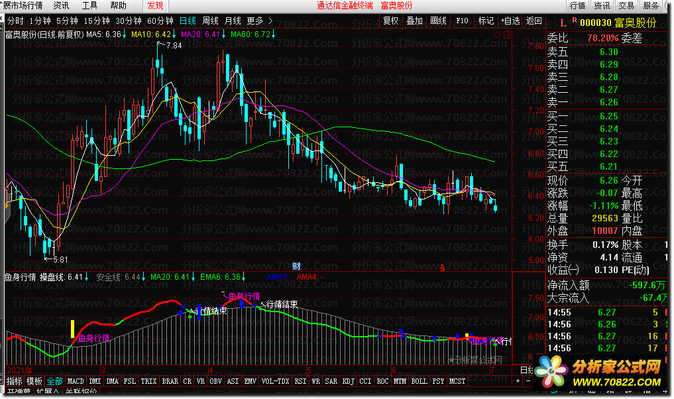Switch the indicator panel to VOL-TDX
This screenshot has height=399, width=674.
point(275,381)
